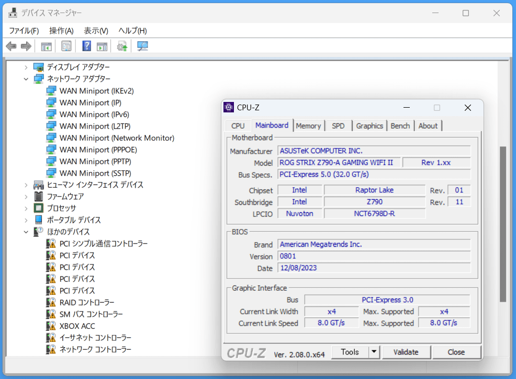Expand ヒューマン インターフェイス デバイス node
Viewport: 516px width, 379px height.
pos(26,185)
